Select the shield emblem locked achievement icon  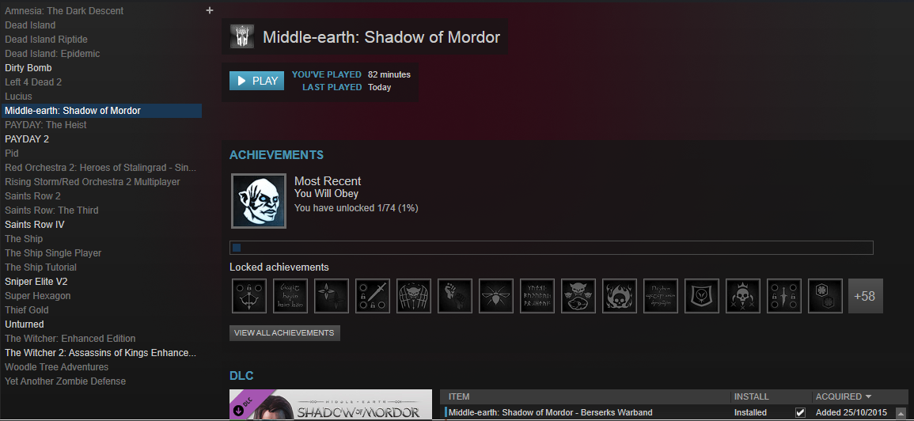point(702,296)
